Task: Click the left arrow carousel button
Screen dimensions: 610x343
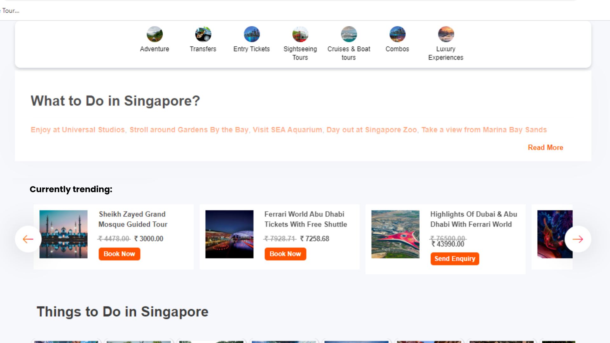Action: [x=28, y=239]
